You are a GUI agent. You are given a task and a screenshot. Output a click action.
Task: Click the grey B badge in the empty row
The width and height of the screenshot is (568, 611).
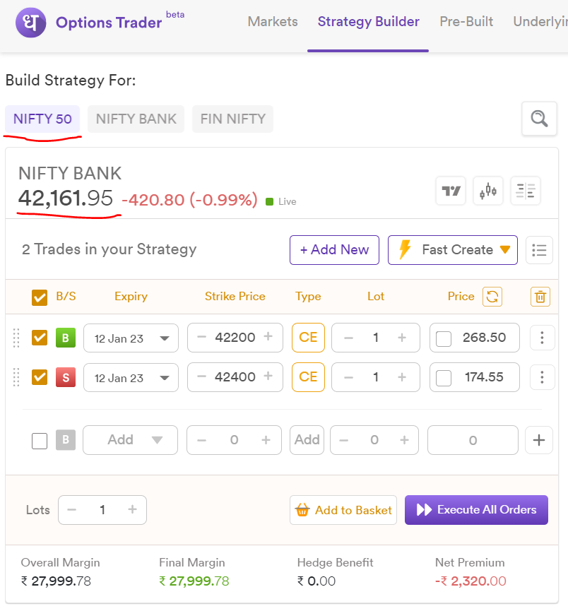tap(66, 440)
